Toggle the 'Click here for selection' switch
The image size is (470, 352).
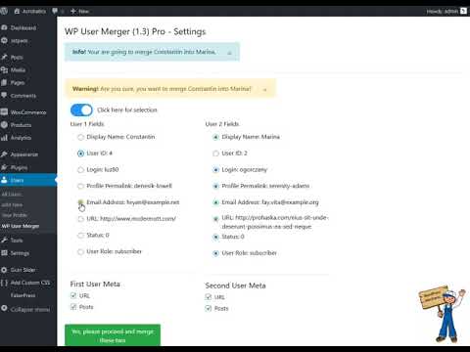click(x=81, y=110)
